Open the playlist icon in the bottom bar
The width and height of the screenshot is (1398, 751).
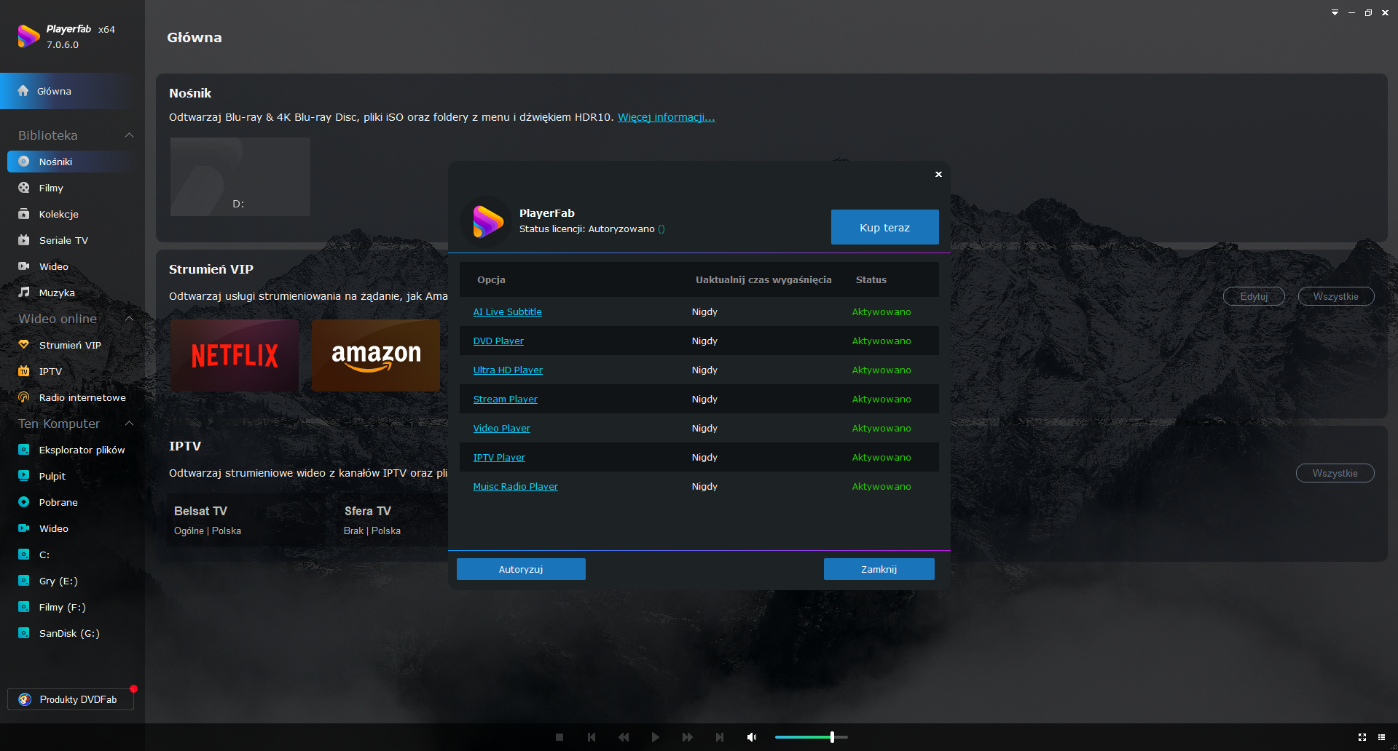click(1381, 737)
